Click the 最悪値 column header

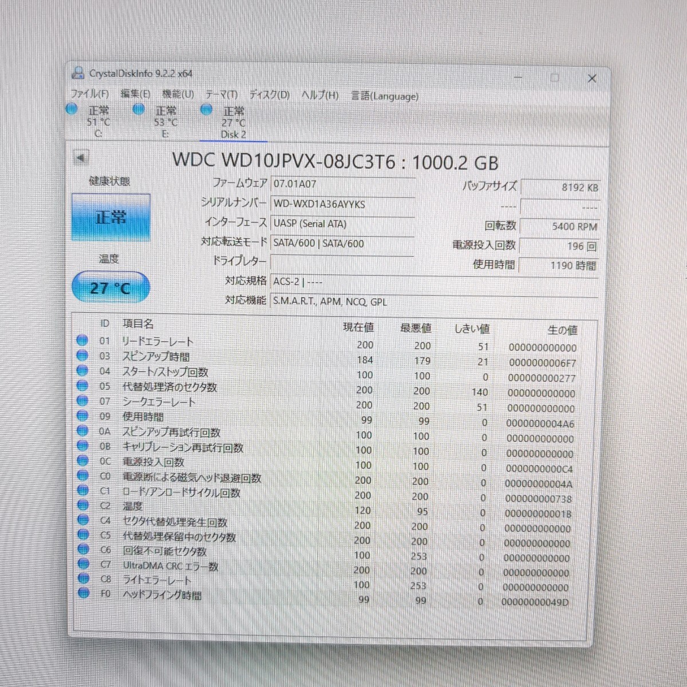(416, 328)
